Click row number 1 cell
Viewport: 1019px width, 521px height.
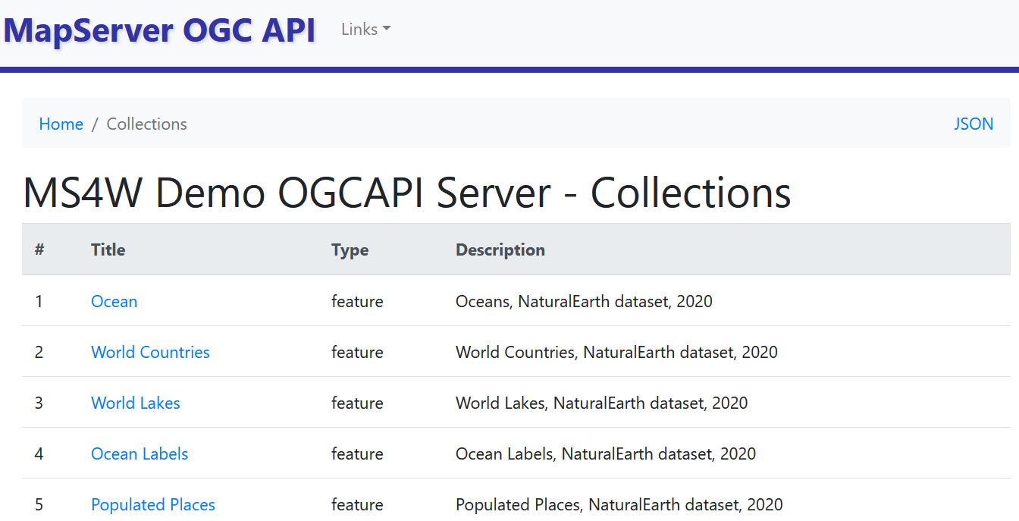[39, 302]
